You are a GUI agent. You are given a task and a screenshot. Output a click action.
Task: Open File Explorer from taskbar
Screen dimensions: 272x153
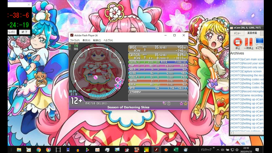coord(19,150)
